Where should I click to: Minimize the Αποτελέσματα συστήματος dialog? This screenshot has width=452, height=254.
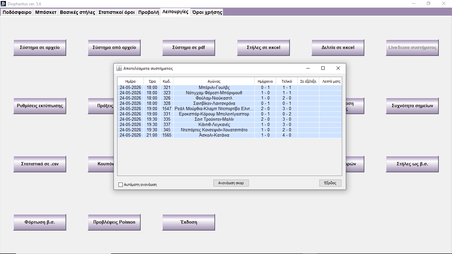308,68
